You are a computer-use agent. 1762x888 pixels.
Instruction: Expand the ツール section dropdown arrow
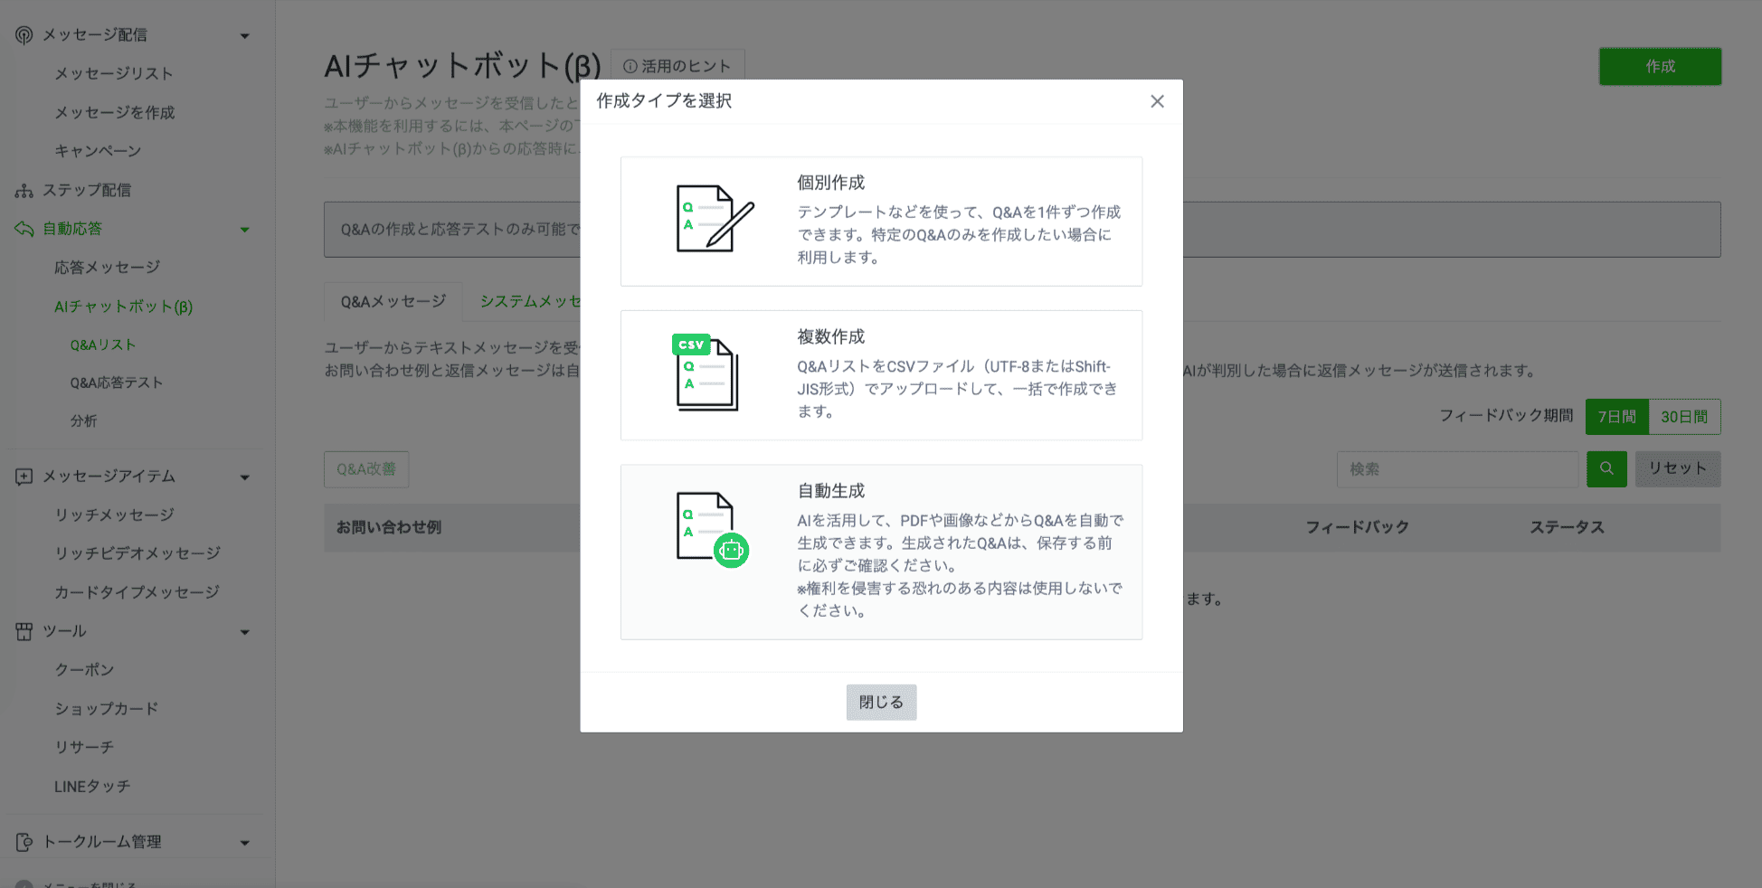tap(244, 631)
